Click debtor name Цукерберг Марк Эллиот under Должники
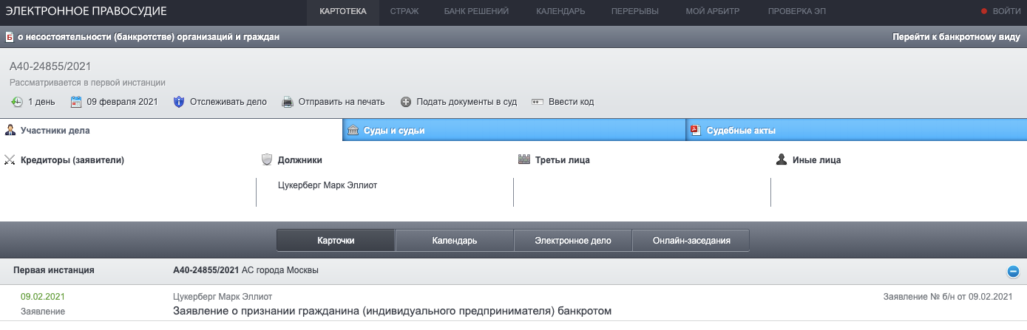 coord(327,185)
